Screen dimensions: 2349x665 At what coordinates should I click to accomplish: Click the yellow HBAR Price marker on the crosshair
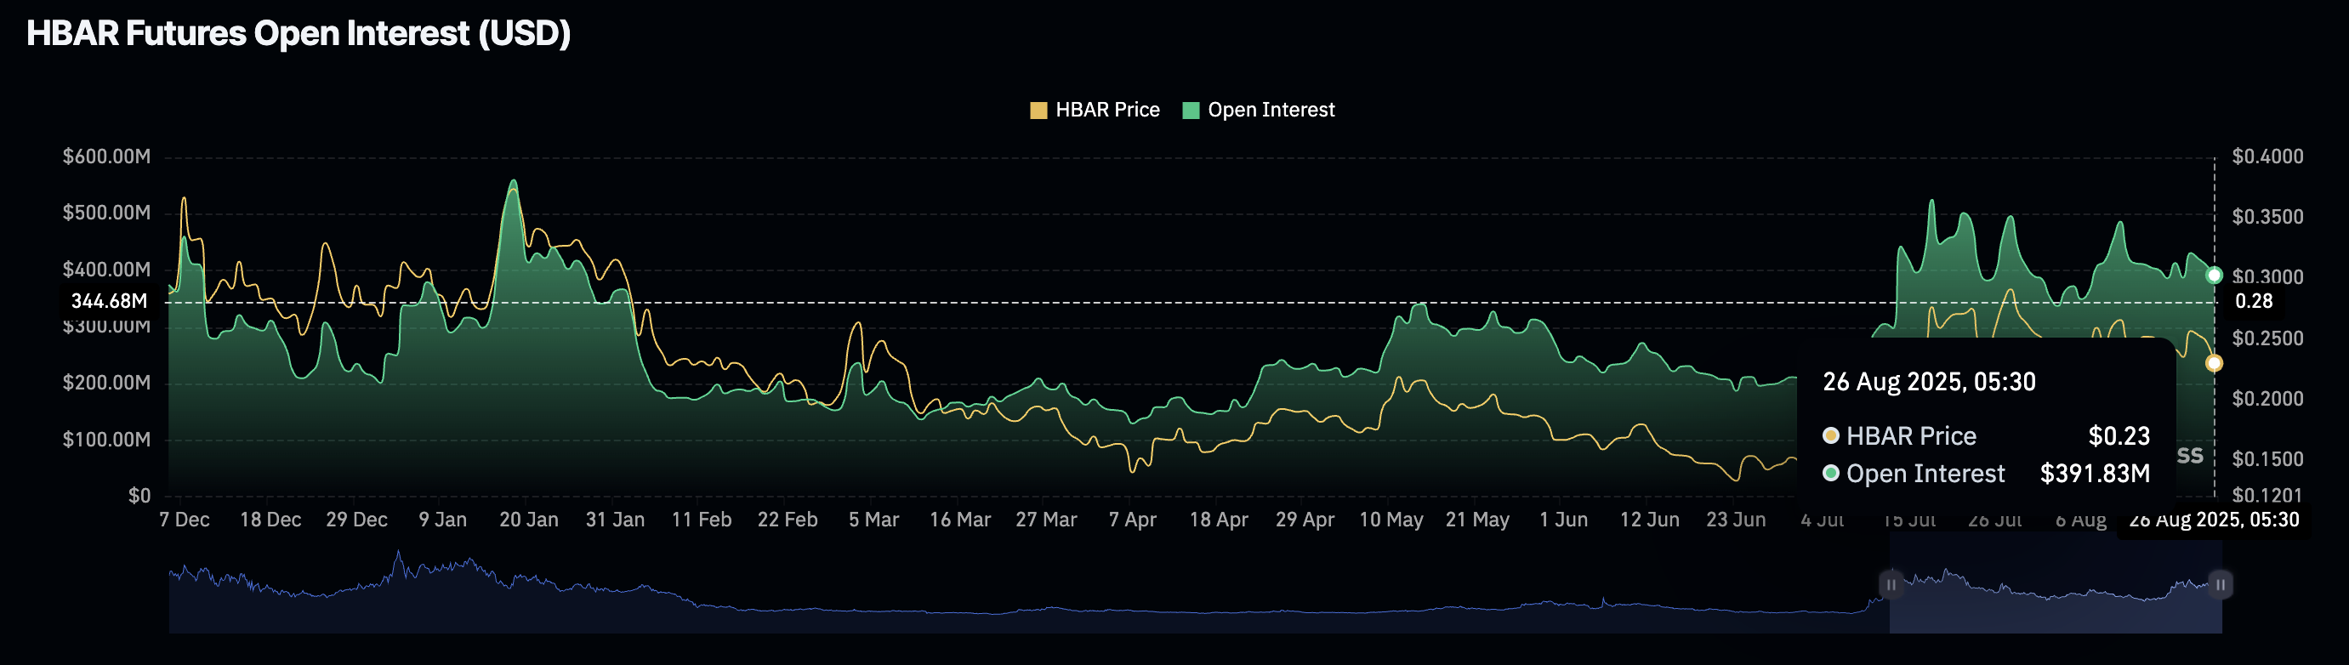click(x=2213, y=363)
